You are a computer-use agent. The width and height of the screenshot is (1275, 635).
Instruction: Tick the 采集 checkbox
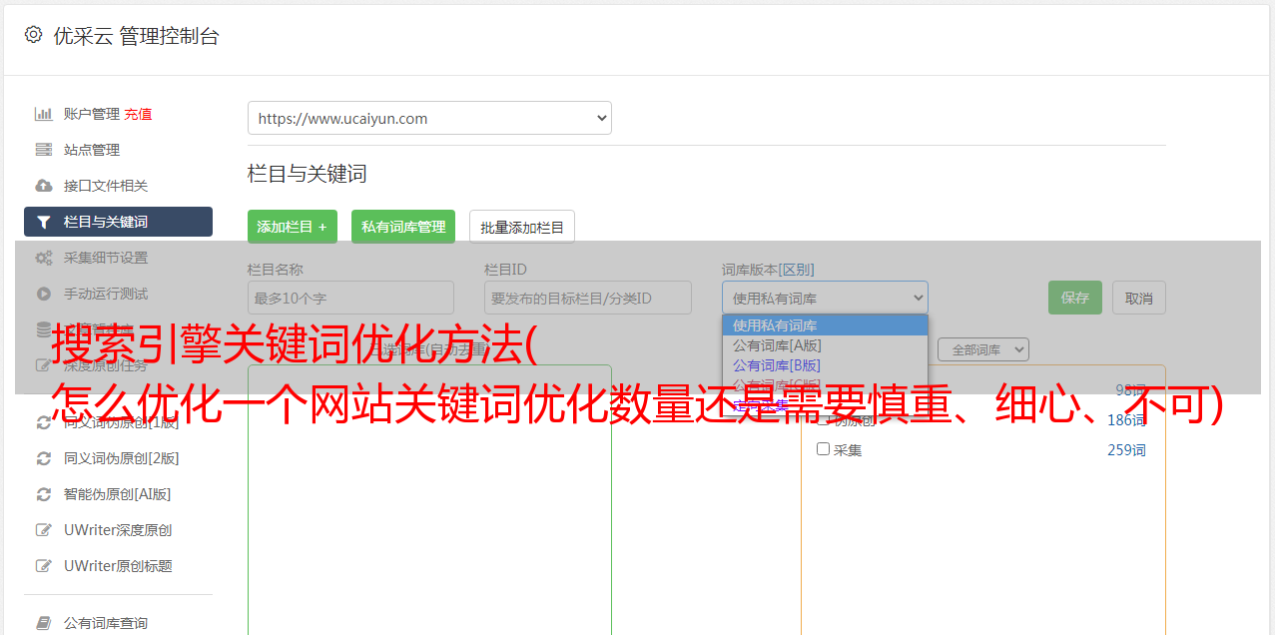pos(824,449)
